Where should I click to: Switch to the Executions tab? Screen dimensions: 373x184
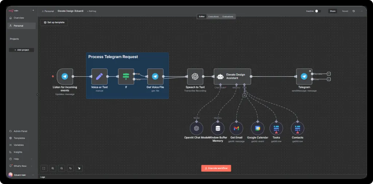point(213,17)
